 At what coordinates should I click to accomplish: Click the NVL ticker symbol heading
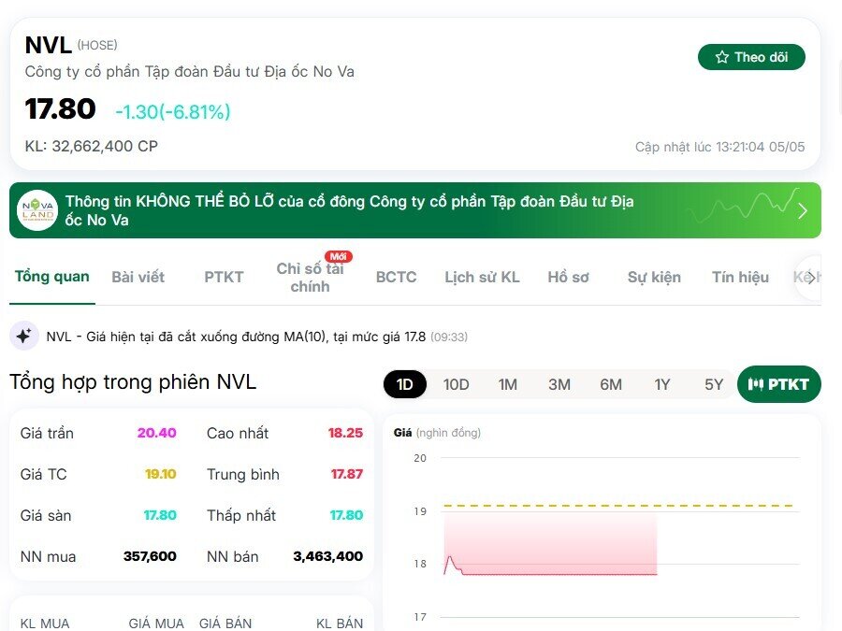pos(49,45)
